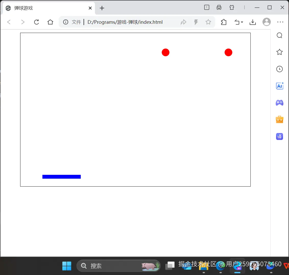Maximize the browser window

click(270, 7)
